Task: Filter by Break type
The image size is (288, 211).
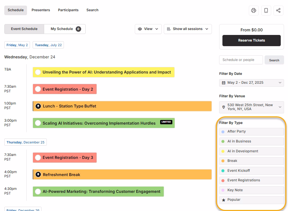Action: [251, 161]
